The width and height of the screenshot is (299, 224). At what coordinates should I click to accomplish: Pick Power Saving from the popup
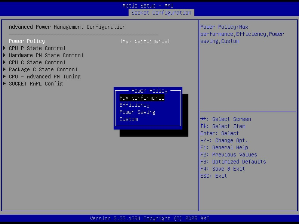(137, 112)
